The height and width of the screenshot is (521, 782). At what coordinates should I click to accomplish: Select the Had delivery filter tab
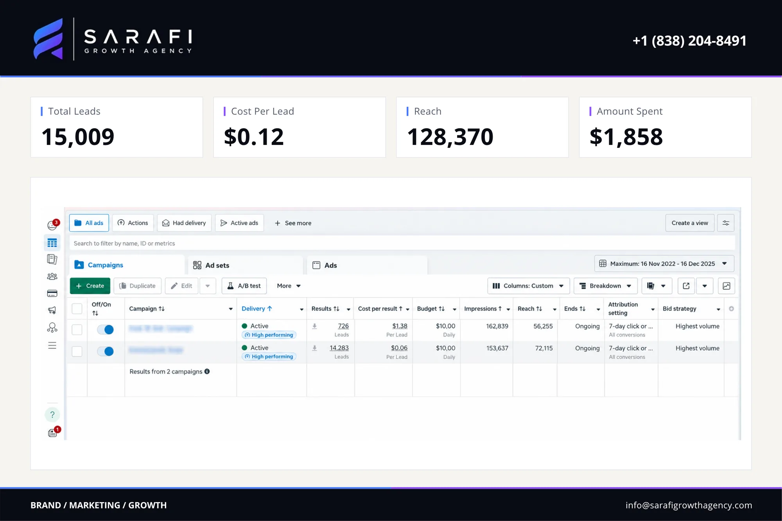click(184, 223)
